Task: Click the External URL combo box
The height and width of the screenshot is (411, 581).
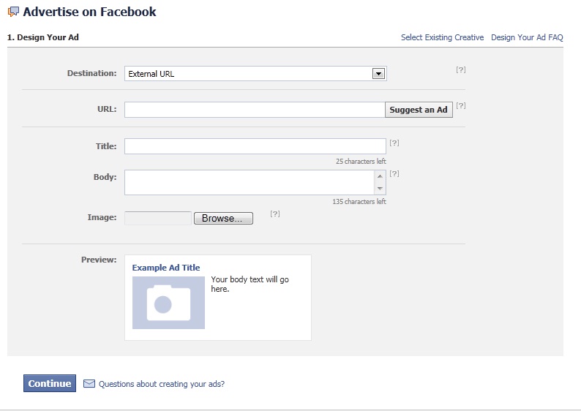Action: point(255,74)
